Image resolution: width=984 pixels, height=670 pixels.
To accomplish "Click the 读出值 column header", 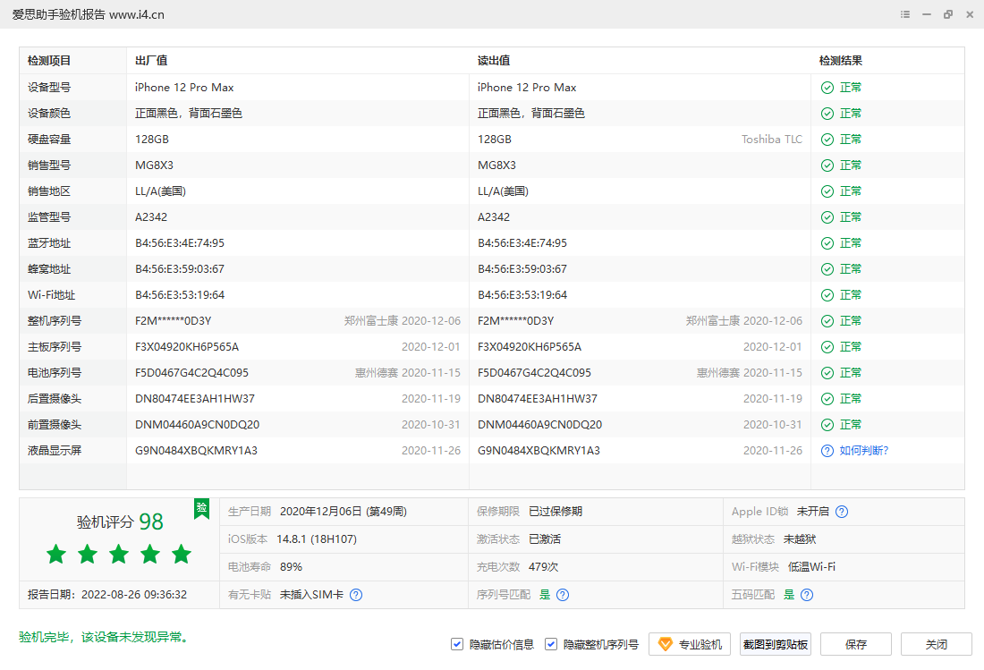I will pyautogui.click(x=494, y=61).
